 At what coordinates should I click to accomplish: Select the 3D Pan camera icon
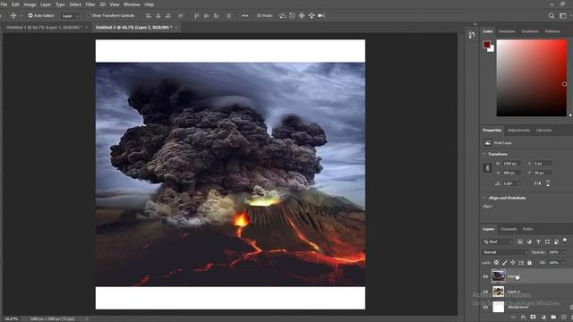click(302, 16)
